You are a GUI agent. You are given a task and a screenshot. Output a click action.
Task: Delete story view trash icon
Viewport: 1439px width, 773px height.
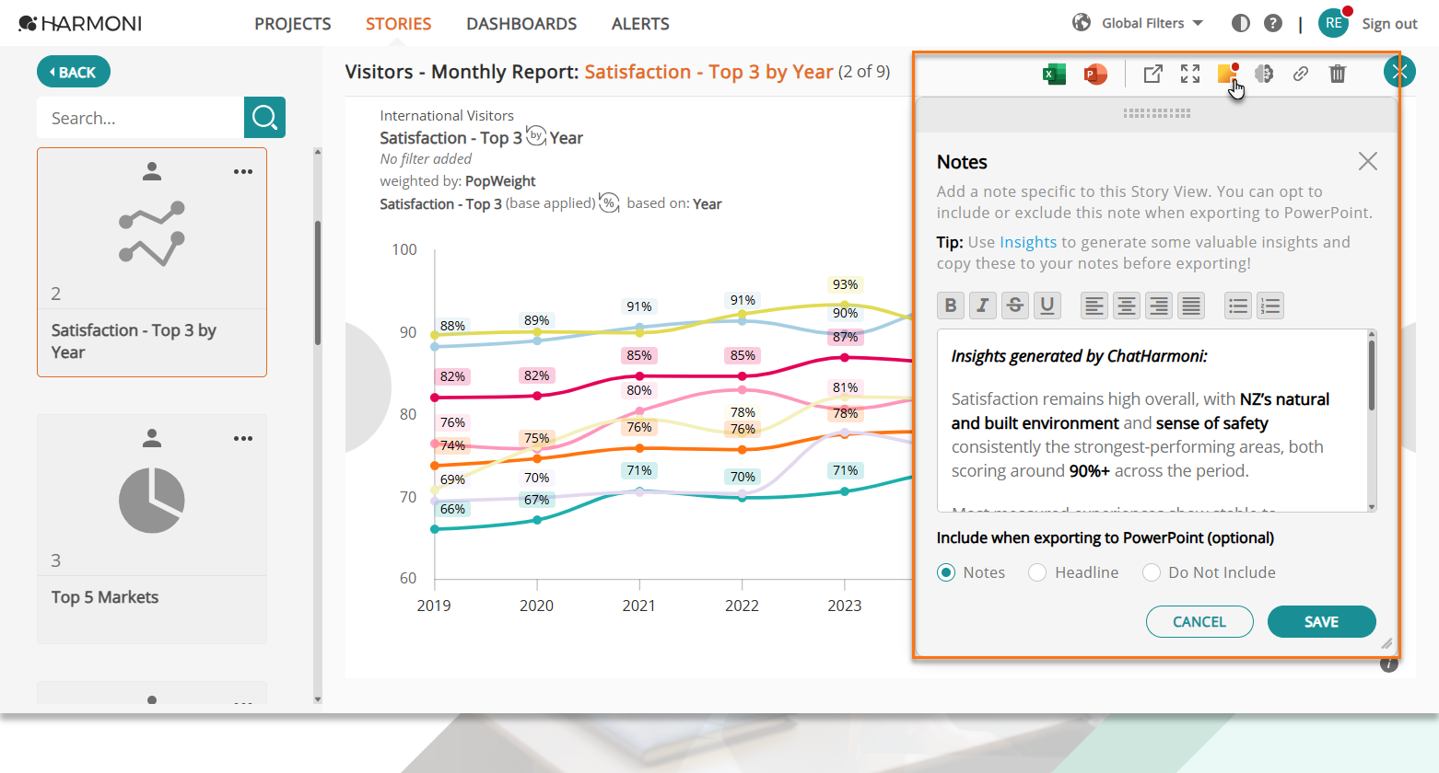point(1338,75)
